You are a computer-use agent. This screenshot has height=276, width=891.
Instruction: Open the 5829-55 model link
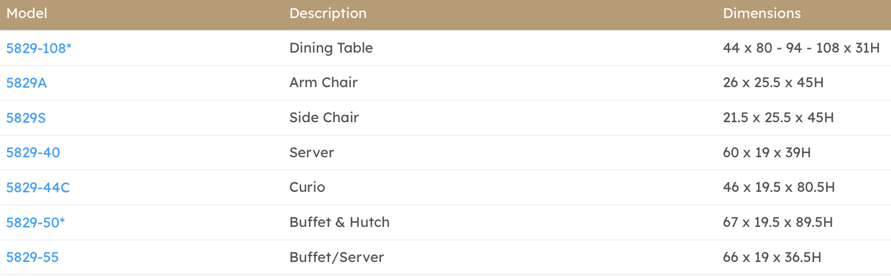coord(32,257)
